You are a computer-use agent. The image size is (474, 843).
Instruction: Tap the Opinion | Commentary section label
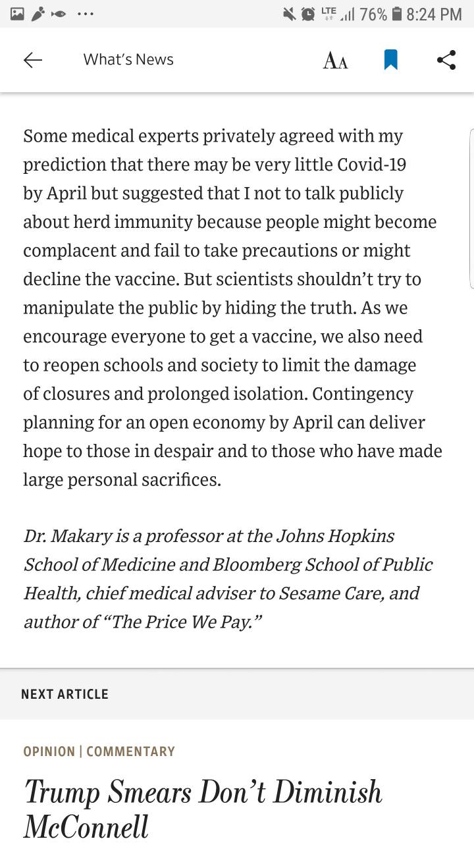[x=99, y=751]
